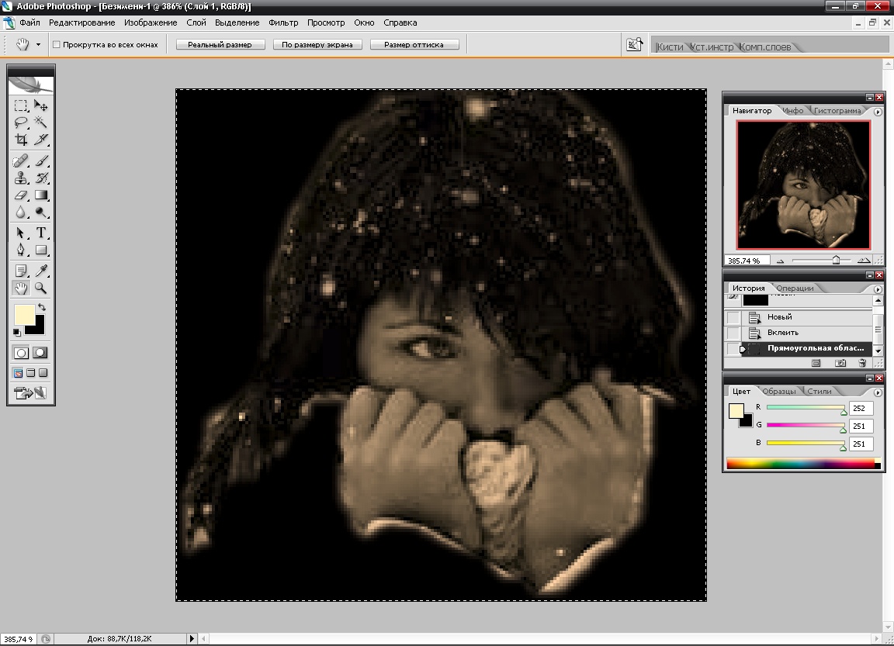Select the Crop tool
Screen dimensions: 894x646
click(x=21, y=140)
